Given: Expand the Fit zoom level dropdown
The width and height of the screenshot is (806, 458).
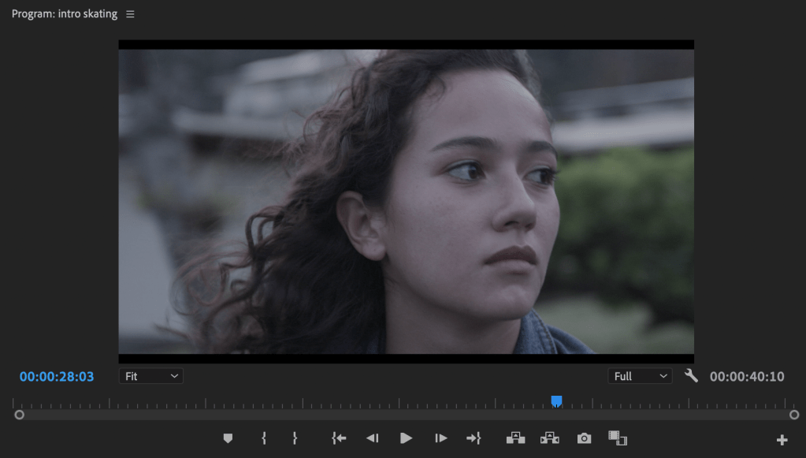Looking at the screenshot, I should (151, 376).
